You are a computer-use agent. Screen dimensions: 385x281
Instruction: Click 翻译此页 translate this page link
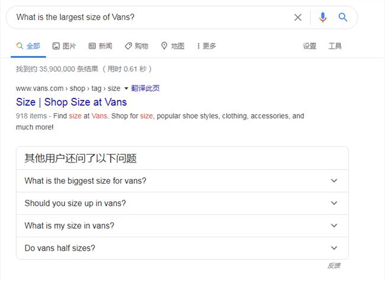click(x=145, y=88)
